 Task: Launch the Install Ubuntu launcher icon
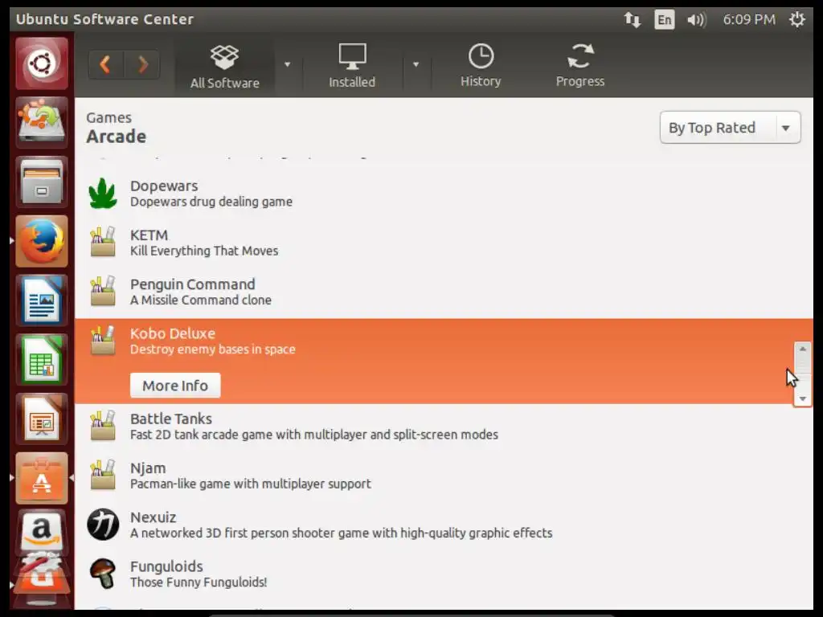(42, 123)
